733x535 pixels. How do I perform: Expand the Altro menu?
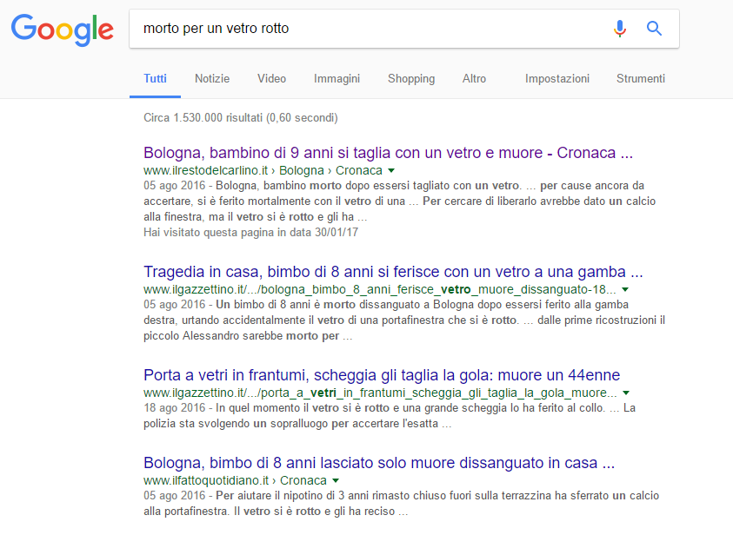coord(474,78)
